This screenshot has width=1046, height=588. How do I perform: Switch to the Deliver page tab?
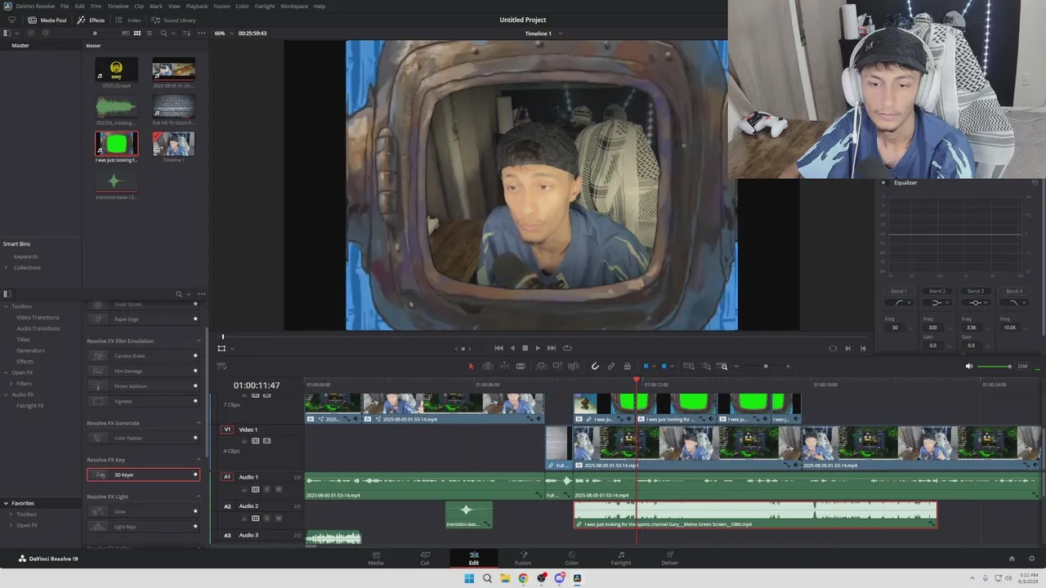coord(670,558)
